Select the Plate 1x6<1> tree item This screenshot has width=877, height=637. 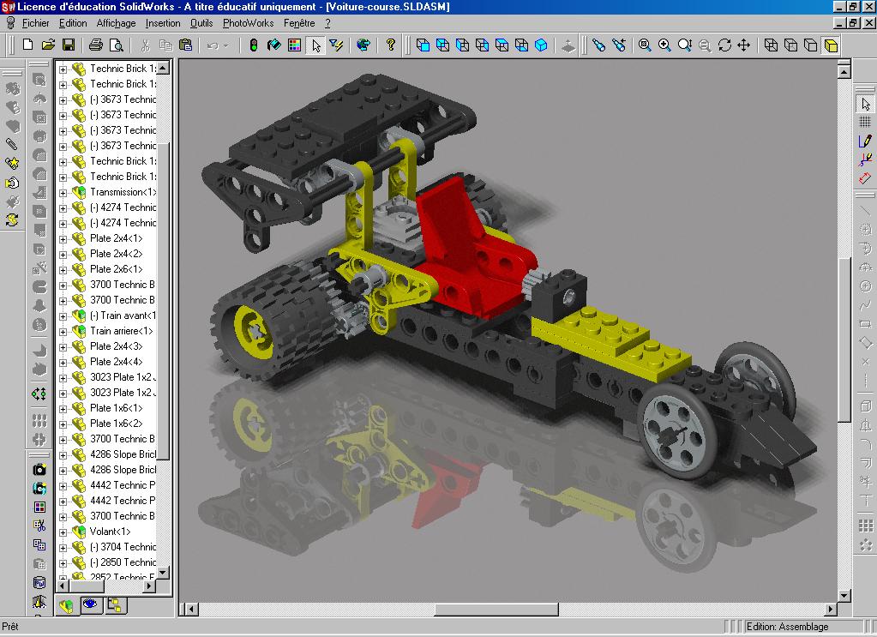tap(117, 408)
